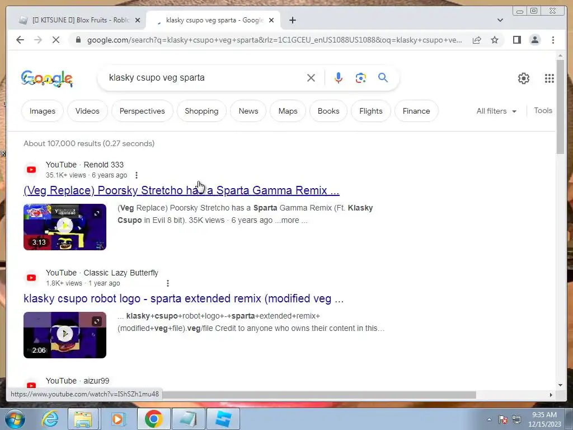Open Chrome side panel
The image size is (573, 430).
516,40
